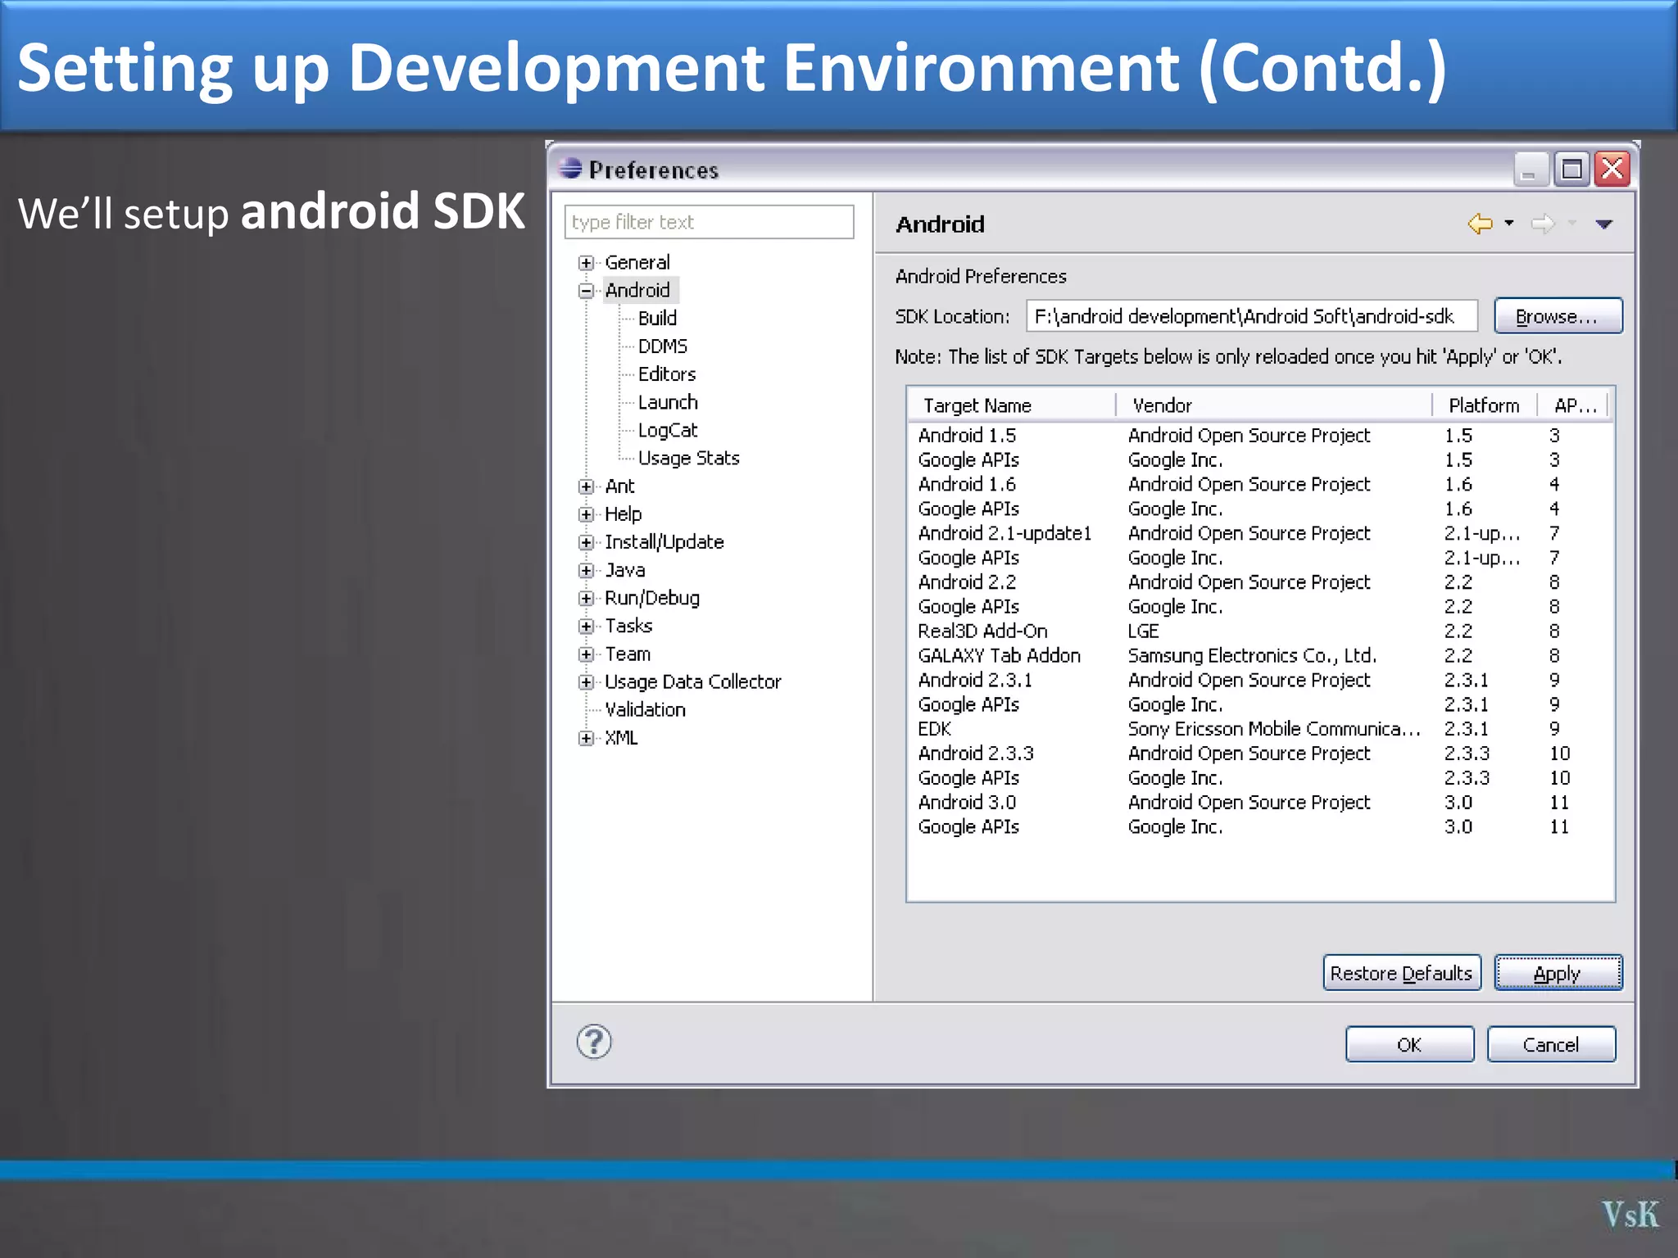
Task: Select the XML preferences item
Action: (x=621, y=737)
